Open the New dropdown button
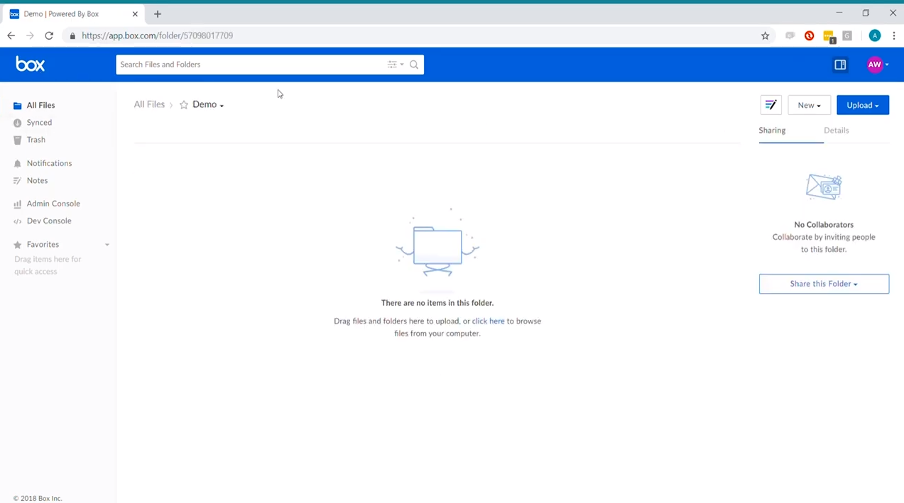 pos(809,105)
